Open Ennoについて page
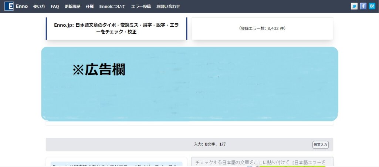Image resolution: width=379 pixels, height=167 pixels. 112,7
